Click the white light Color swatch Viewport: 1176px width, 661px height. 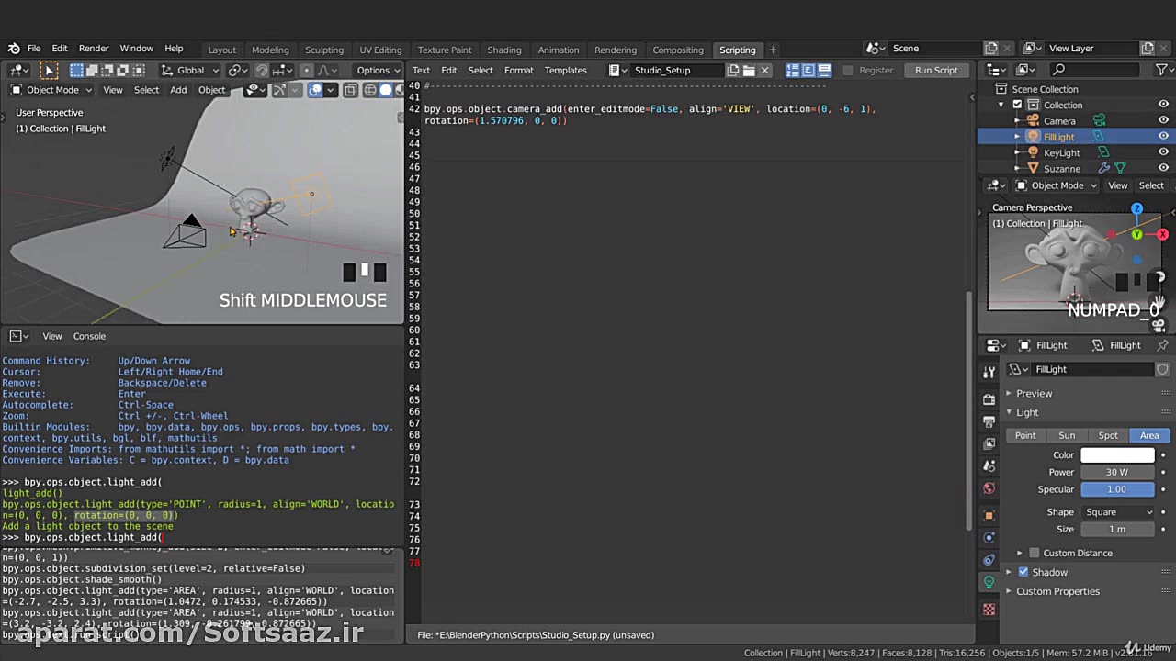pos(1117,455)
